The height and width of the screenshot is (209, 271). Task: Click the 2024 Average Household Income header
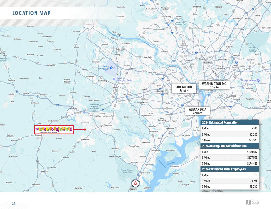230,146
